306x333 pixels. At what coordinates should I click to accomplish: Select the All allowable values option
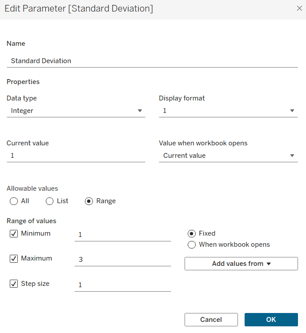click(x=14, y=201)
